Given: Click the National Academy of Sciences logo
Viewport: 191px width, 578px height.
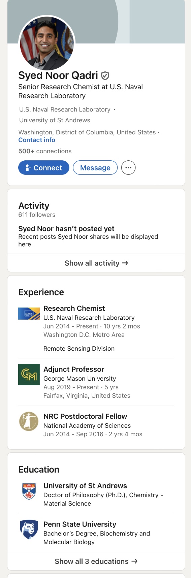Looking at the screenshot, I should pos(29,421).
